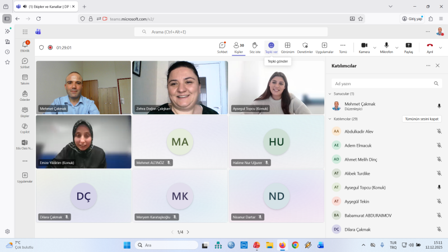Toggle the Mikrofon microphone mute

click(386, 46)
